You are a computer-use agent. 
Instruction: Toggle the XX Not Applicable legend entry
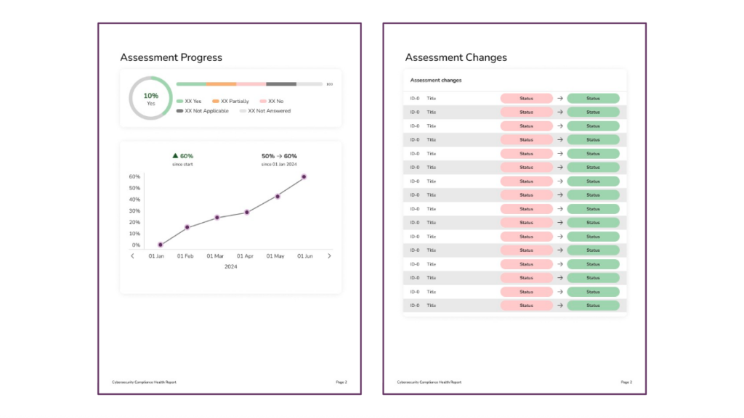[203, 111]
